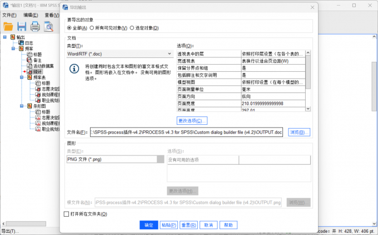Viewport: 378px width, 235px height.
Task: Collapse the 输出 root tree node
Action: click(5, 37)
